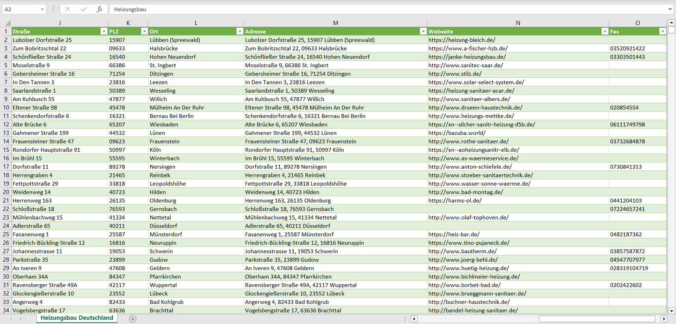This screenshot has height=324, width=676.
Task: Click into the formula bar showing Heizungsbau
Action: tap(374, 9)
